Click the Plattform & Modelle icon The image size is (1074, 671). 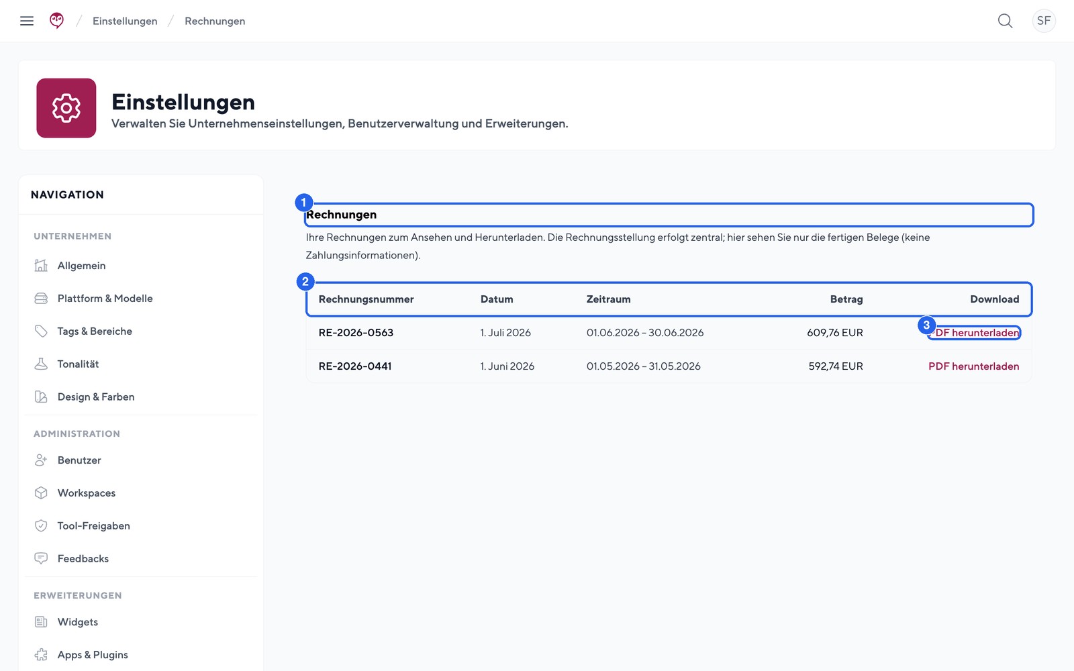pos(41,299)
